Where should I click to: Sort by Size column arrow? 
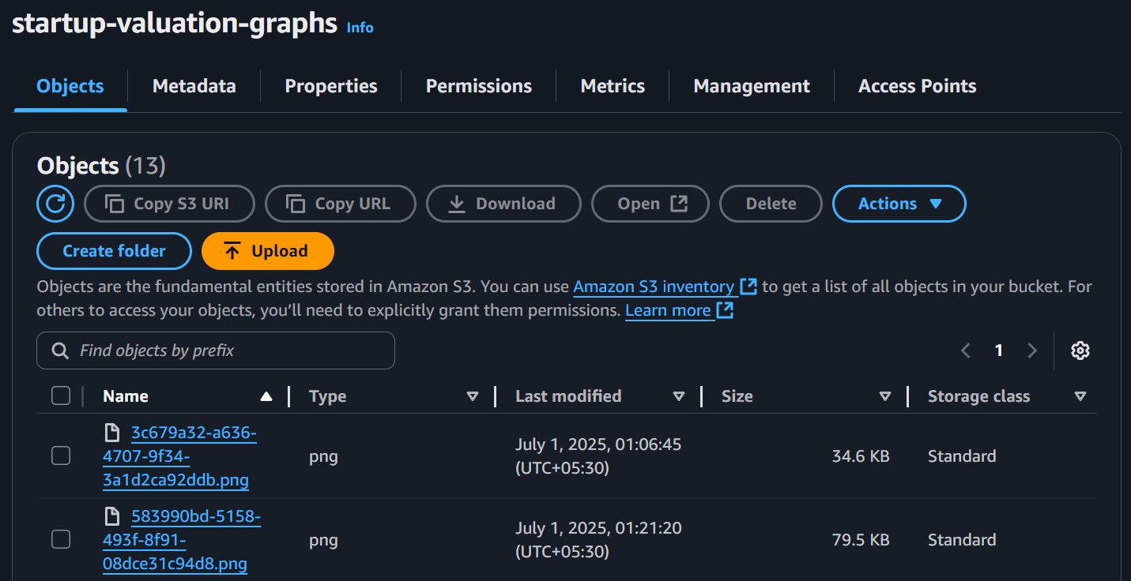[885, 396]
